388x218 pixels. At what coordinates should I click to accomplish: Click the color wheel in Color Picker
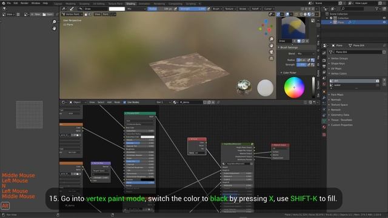pyautogui.click(x=294, y=87)
